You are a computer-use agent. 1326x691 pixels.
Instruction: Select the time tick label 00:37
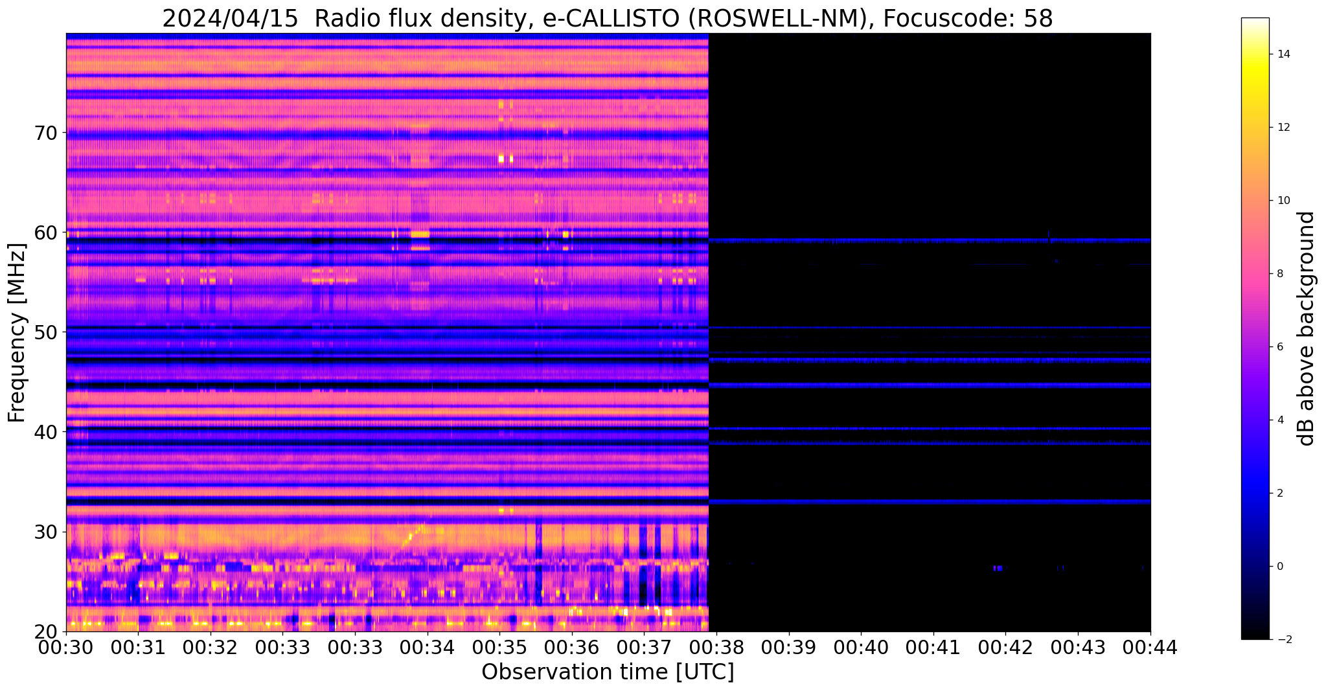point(645,648)
